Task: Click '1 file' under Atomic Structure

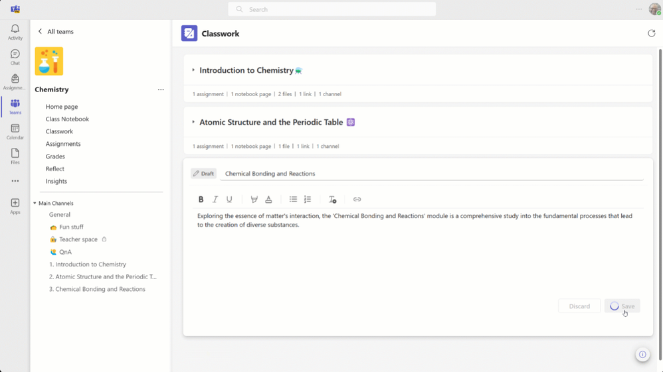Action: click(284, 146)
